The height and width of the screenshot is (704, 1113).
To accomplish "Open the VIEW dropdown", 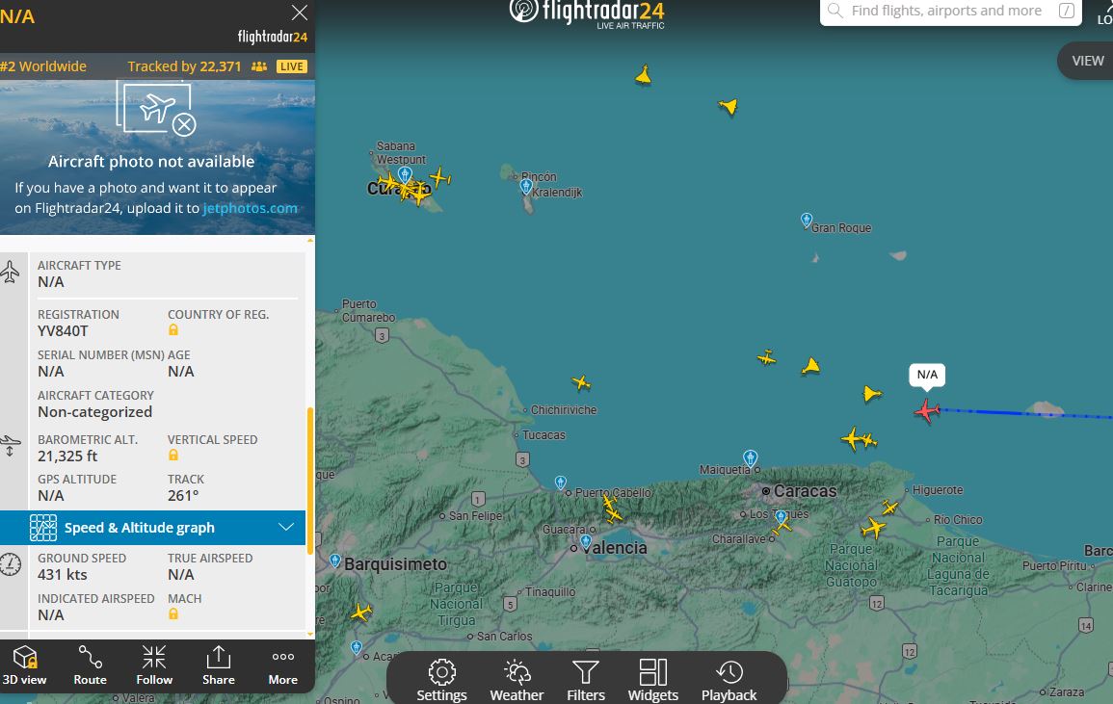I will (1087, 61).
